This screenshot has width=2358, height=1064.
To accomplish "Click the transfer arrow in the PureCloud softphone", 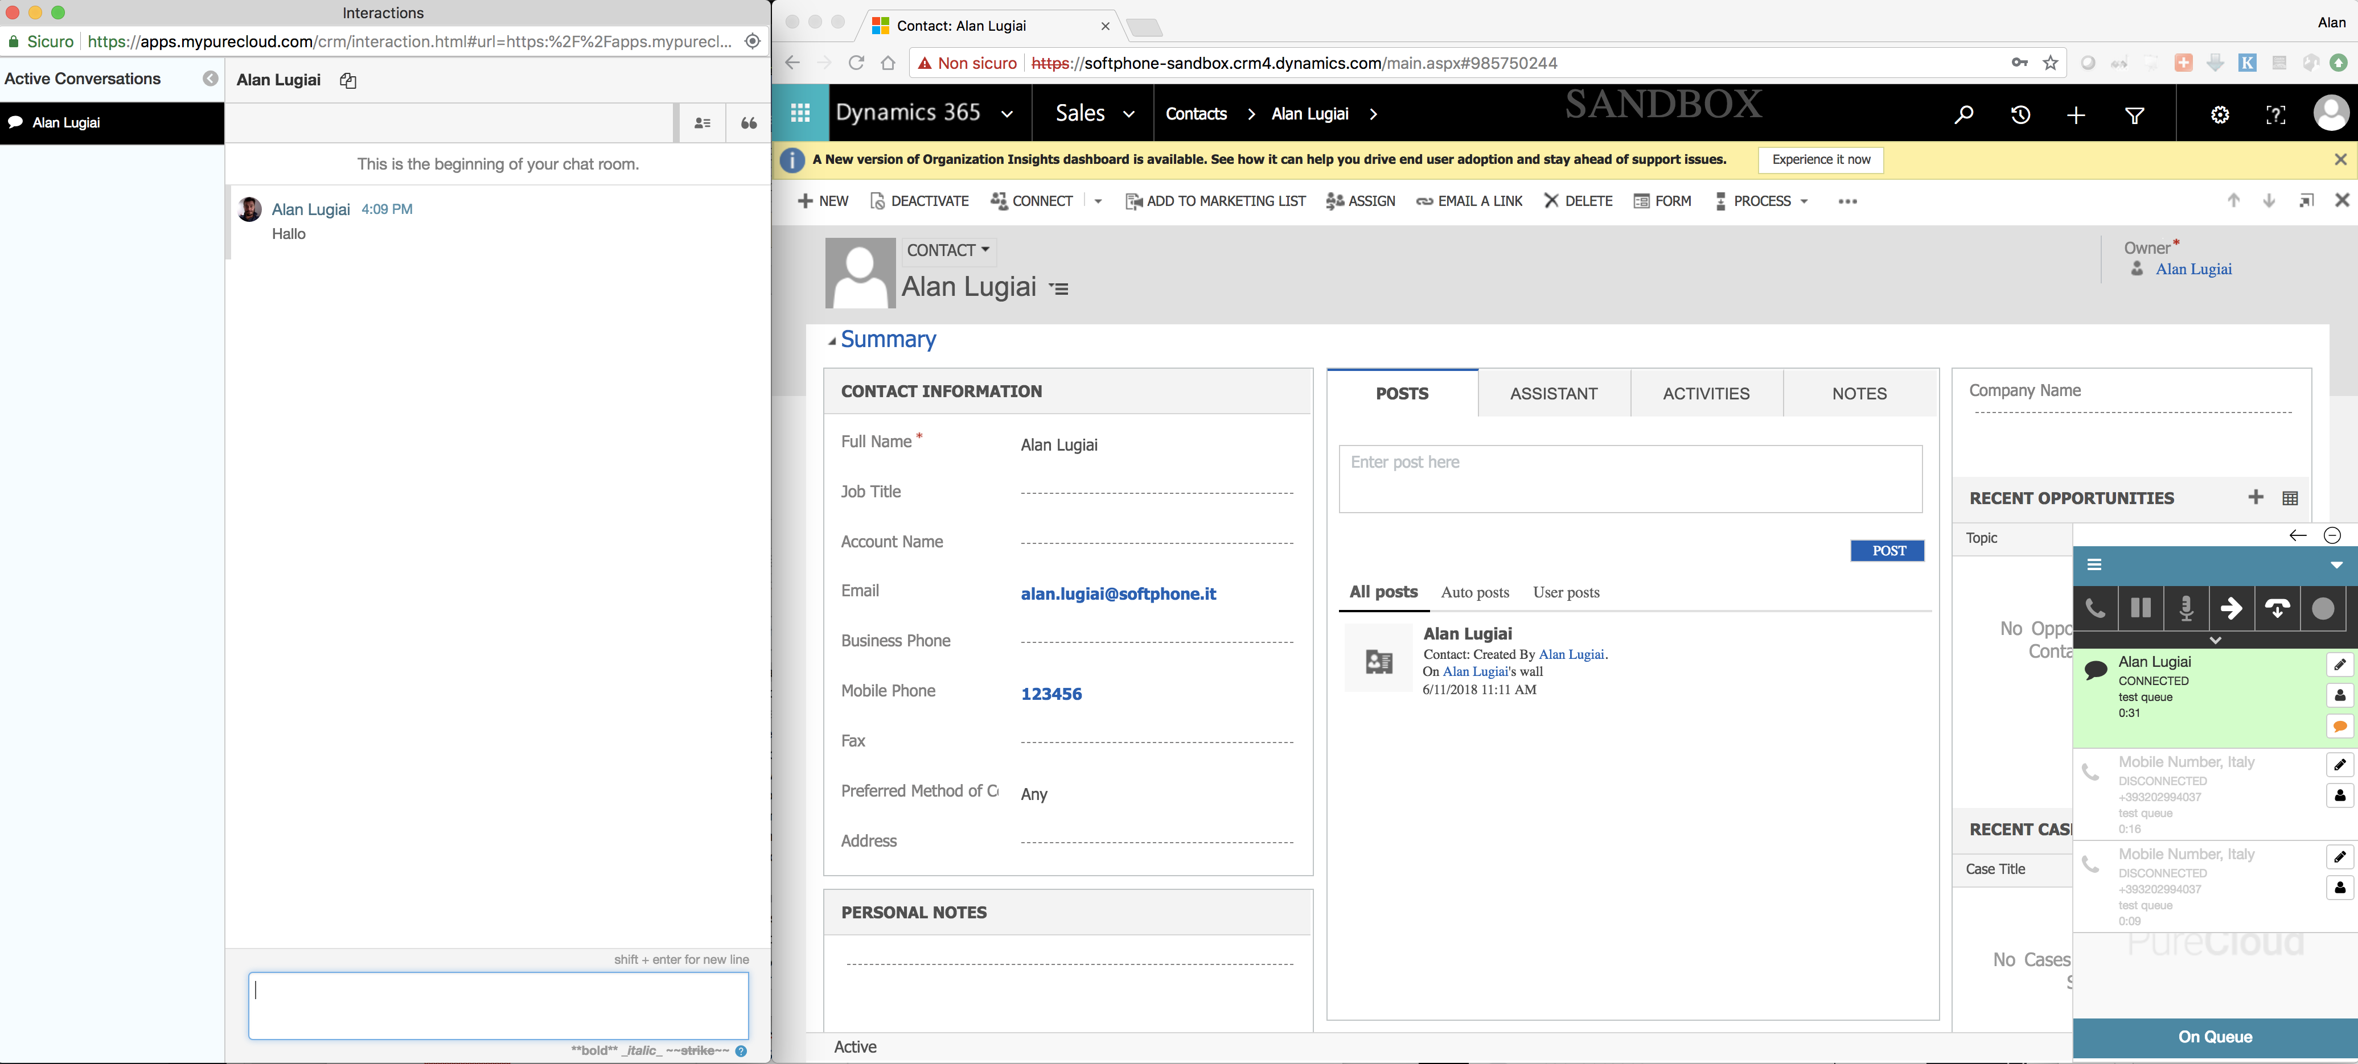I will tap(2230, 608).
